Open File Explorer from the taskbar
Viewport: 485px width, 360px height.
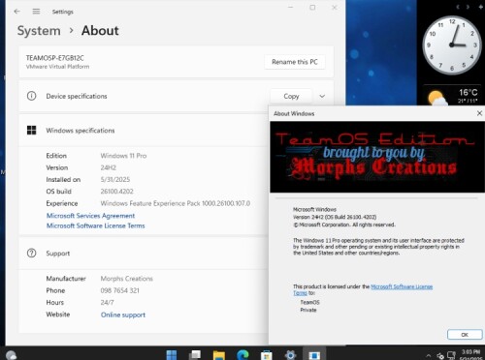click(219, 354)
